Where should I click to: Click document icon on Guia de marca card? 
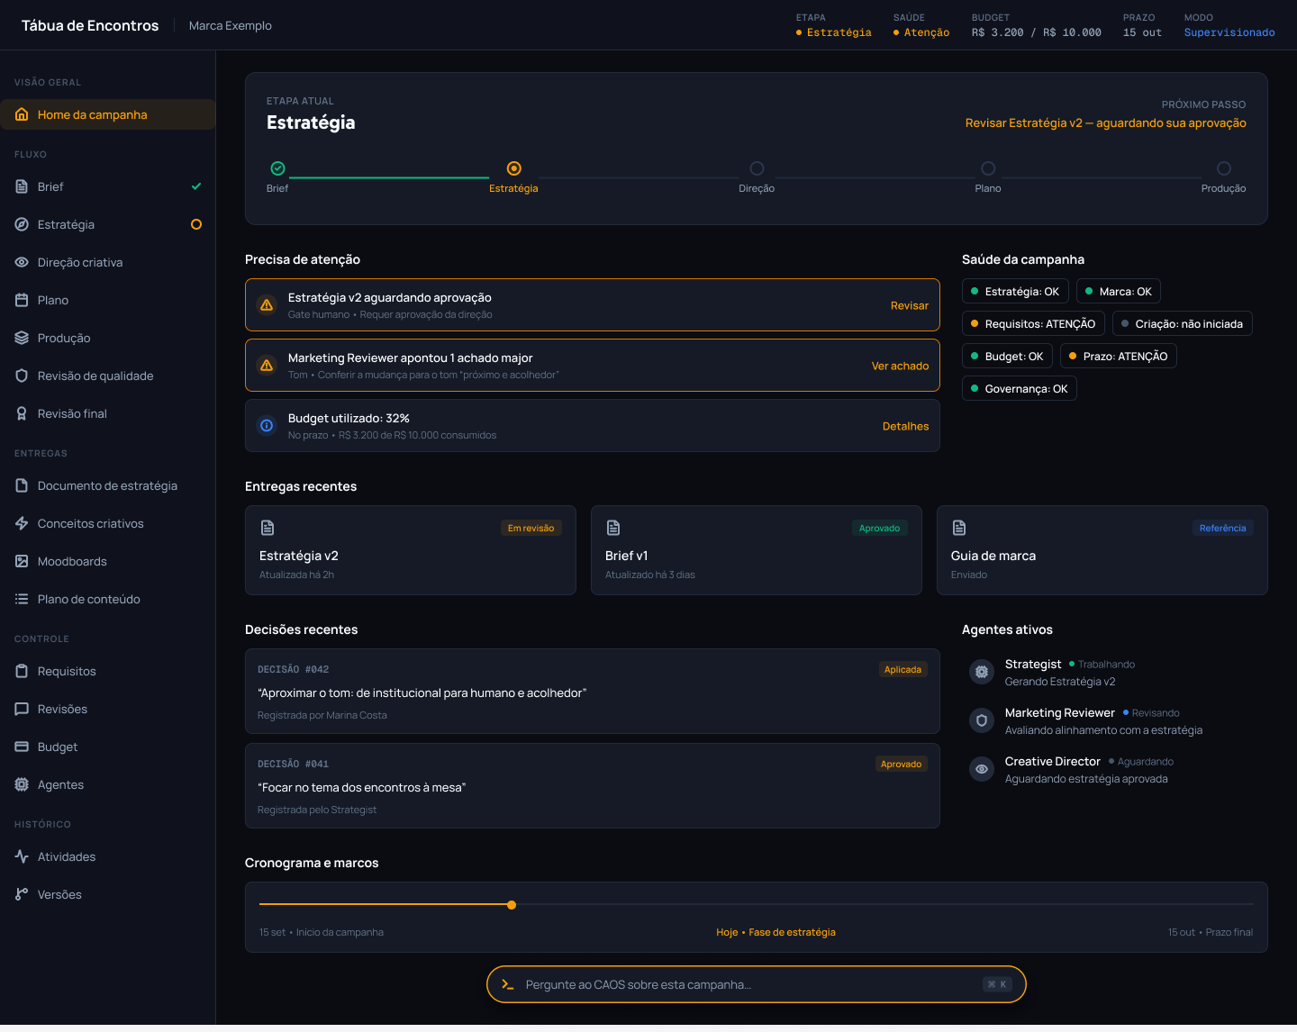(x=959, y=528)
